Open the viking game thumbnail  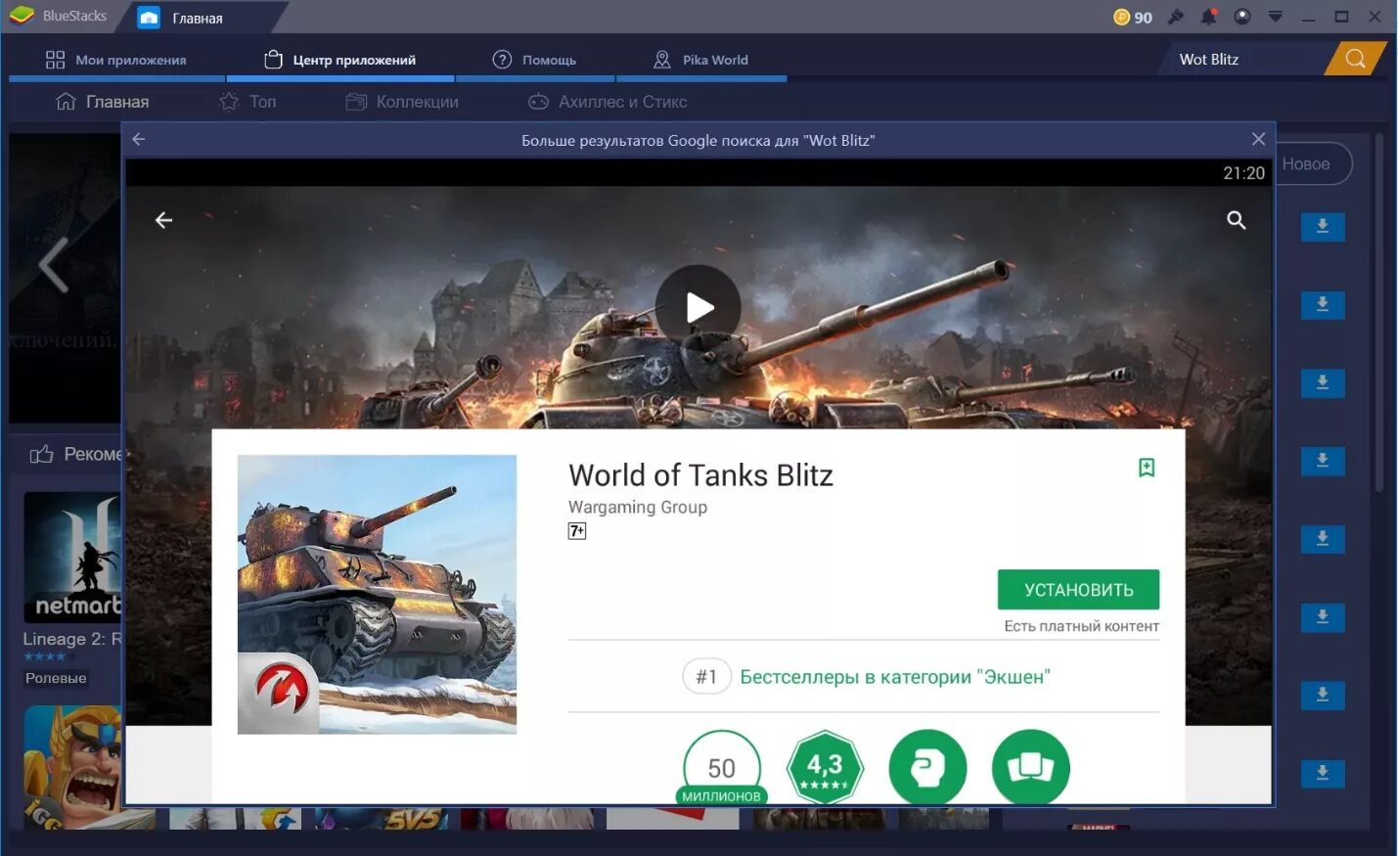point(72,768)
